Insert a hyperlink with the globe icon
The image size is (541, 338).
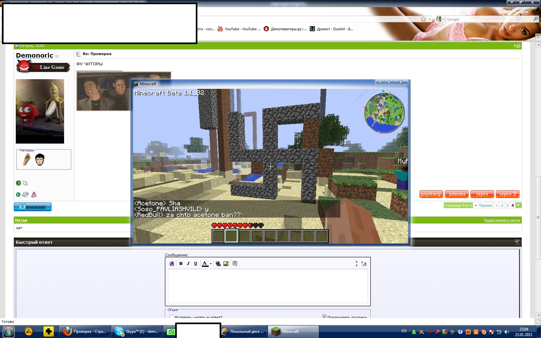click(x=218, y=264)
